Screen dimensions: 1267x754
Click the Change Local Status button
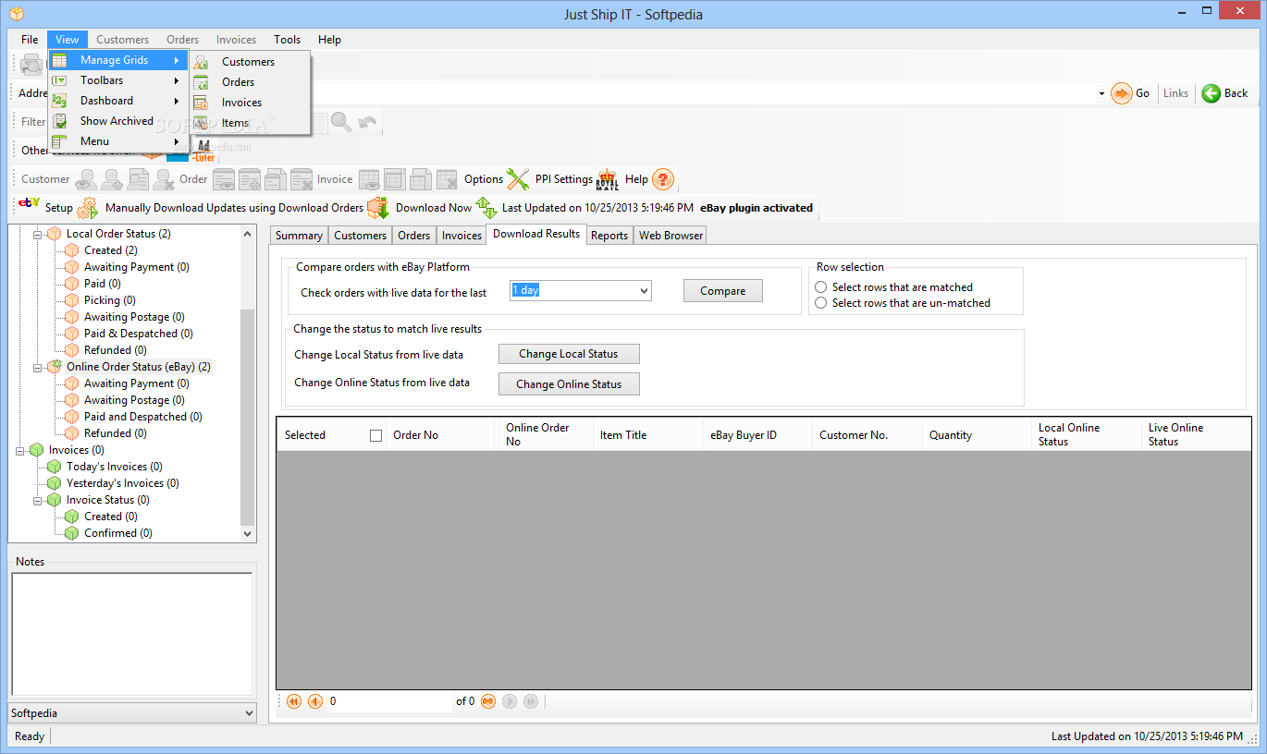tap(569, 354)
